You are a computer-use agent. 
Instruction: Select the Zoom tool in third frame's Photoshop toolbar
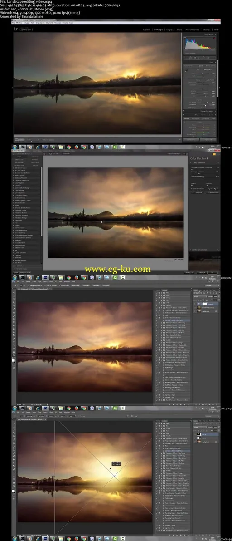pyautogui.click(x=14, y=355)
